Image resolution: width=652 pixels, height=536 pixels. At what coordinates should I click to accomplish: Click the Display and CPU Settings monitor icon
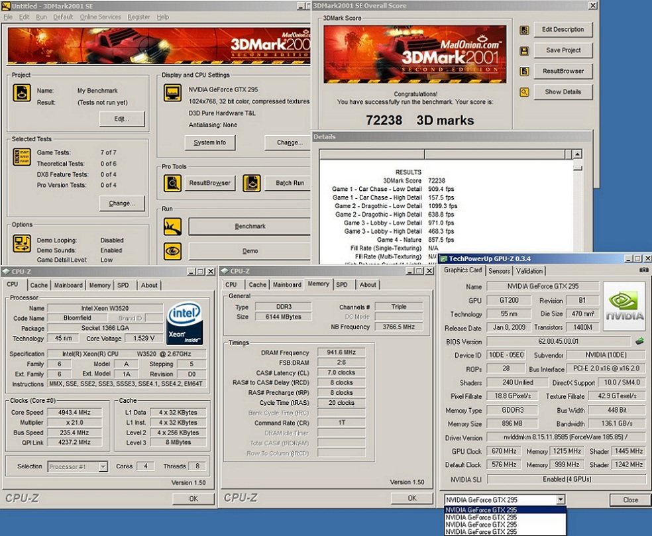[172, 93]
